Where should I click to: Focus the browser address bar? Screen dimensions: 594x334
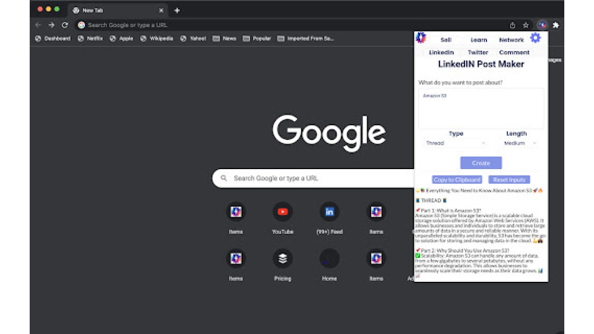click(x=292, y=25)
